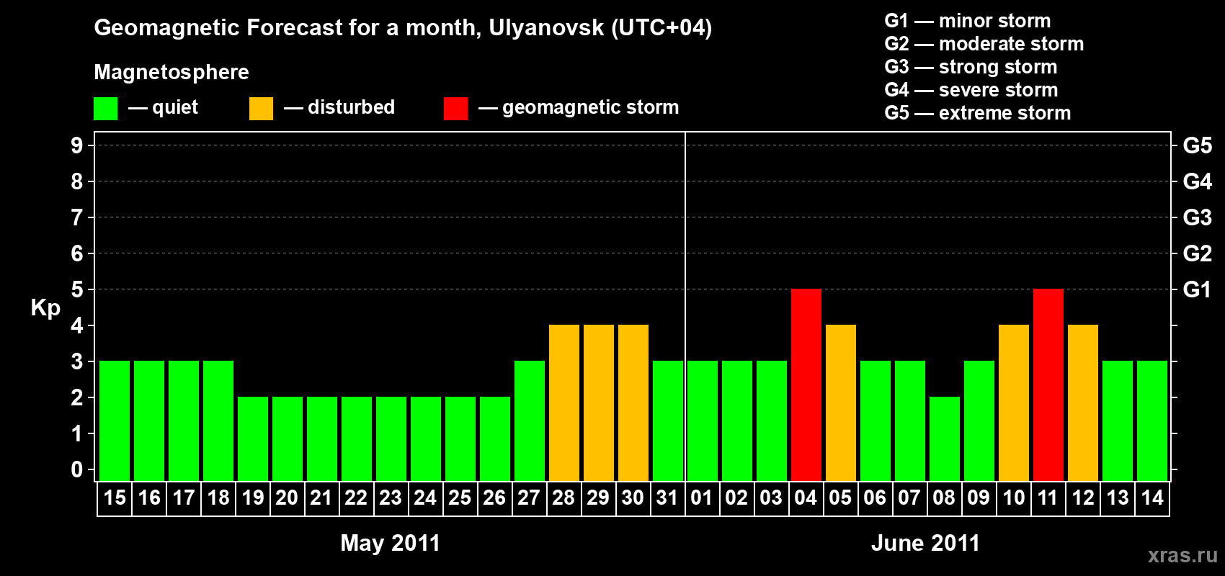
Task: Click the 'G4' right-axis label
Action: (x=1198, y=181)
